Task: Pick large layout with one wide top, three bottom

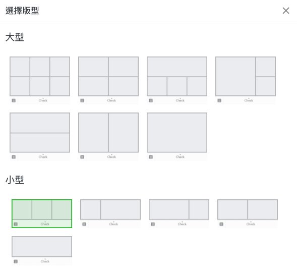Action: [x=177, y=80]
